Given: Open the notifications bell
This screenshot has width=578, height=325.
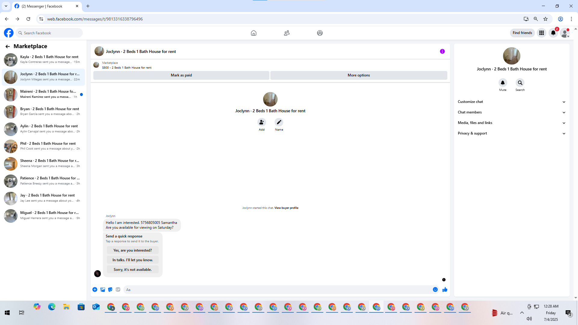Looking at the screenshot, I should (x=553, y=33).
